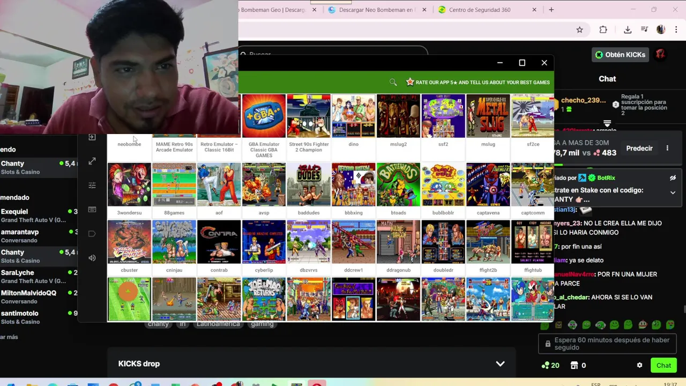Open the sliders settings icon in side toolbar
This screenshot has height=386, width=686.
92,185
